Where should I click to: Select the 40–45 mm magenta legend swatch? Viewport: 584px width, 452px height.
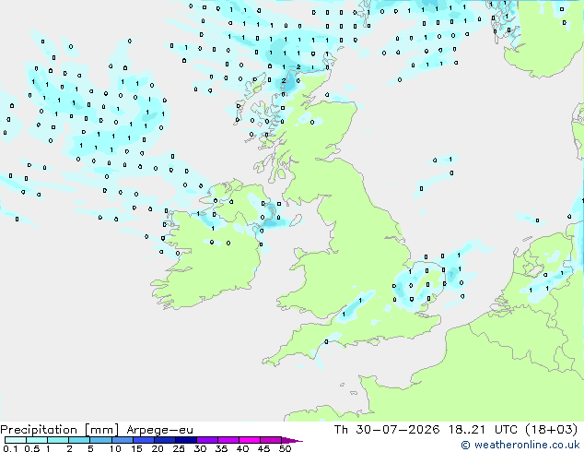(x=250, y=440)
